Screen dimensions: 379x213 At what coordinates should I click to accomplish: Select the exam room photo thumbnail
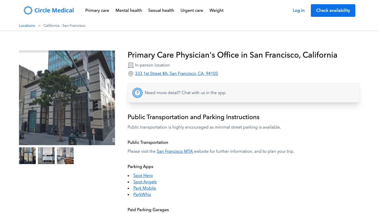coord(46,155)
